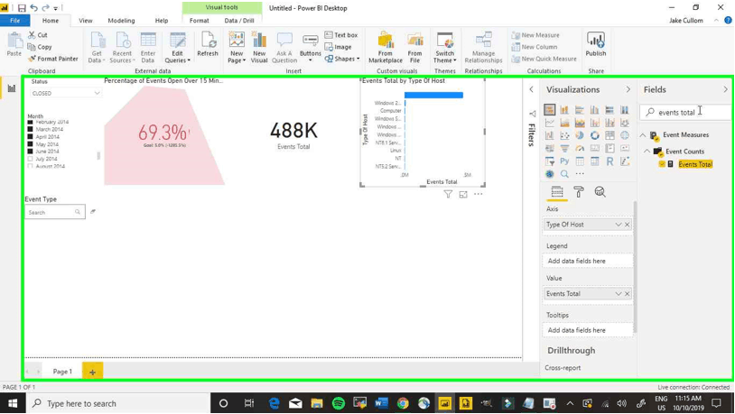
Task: Open the Help ribbon tab
Action: click(162, 21)
